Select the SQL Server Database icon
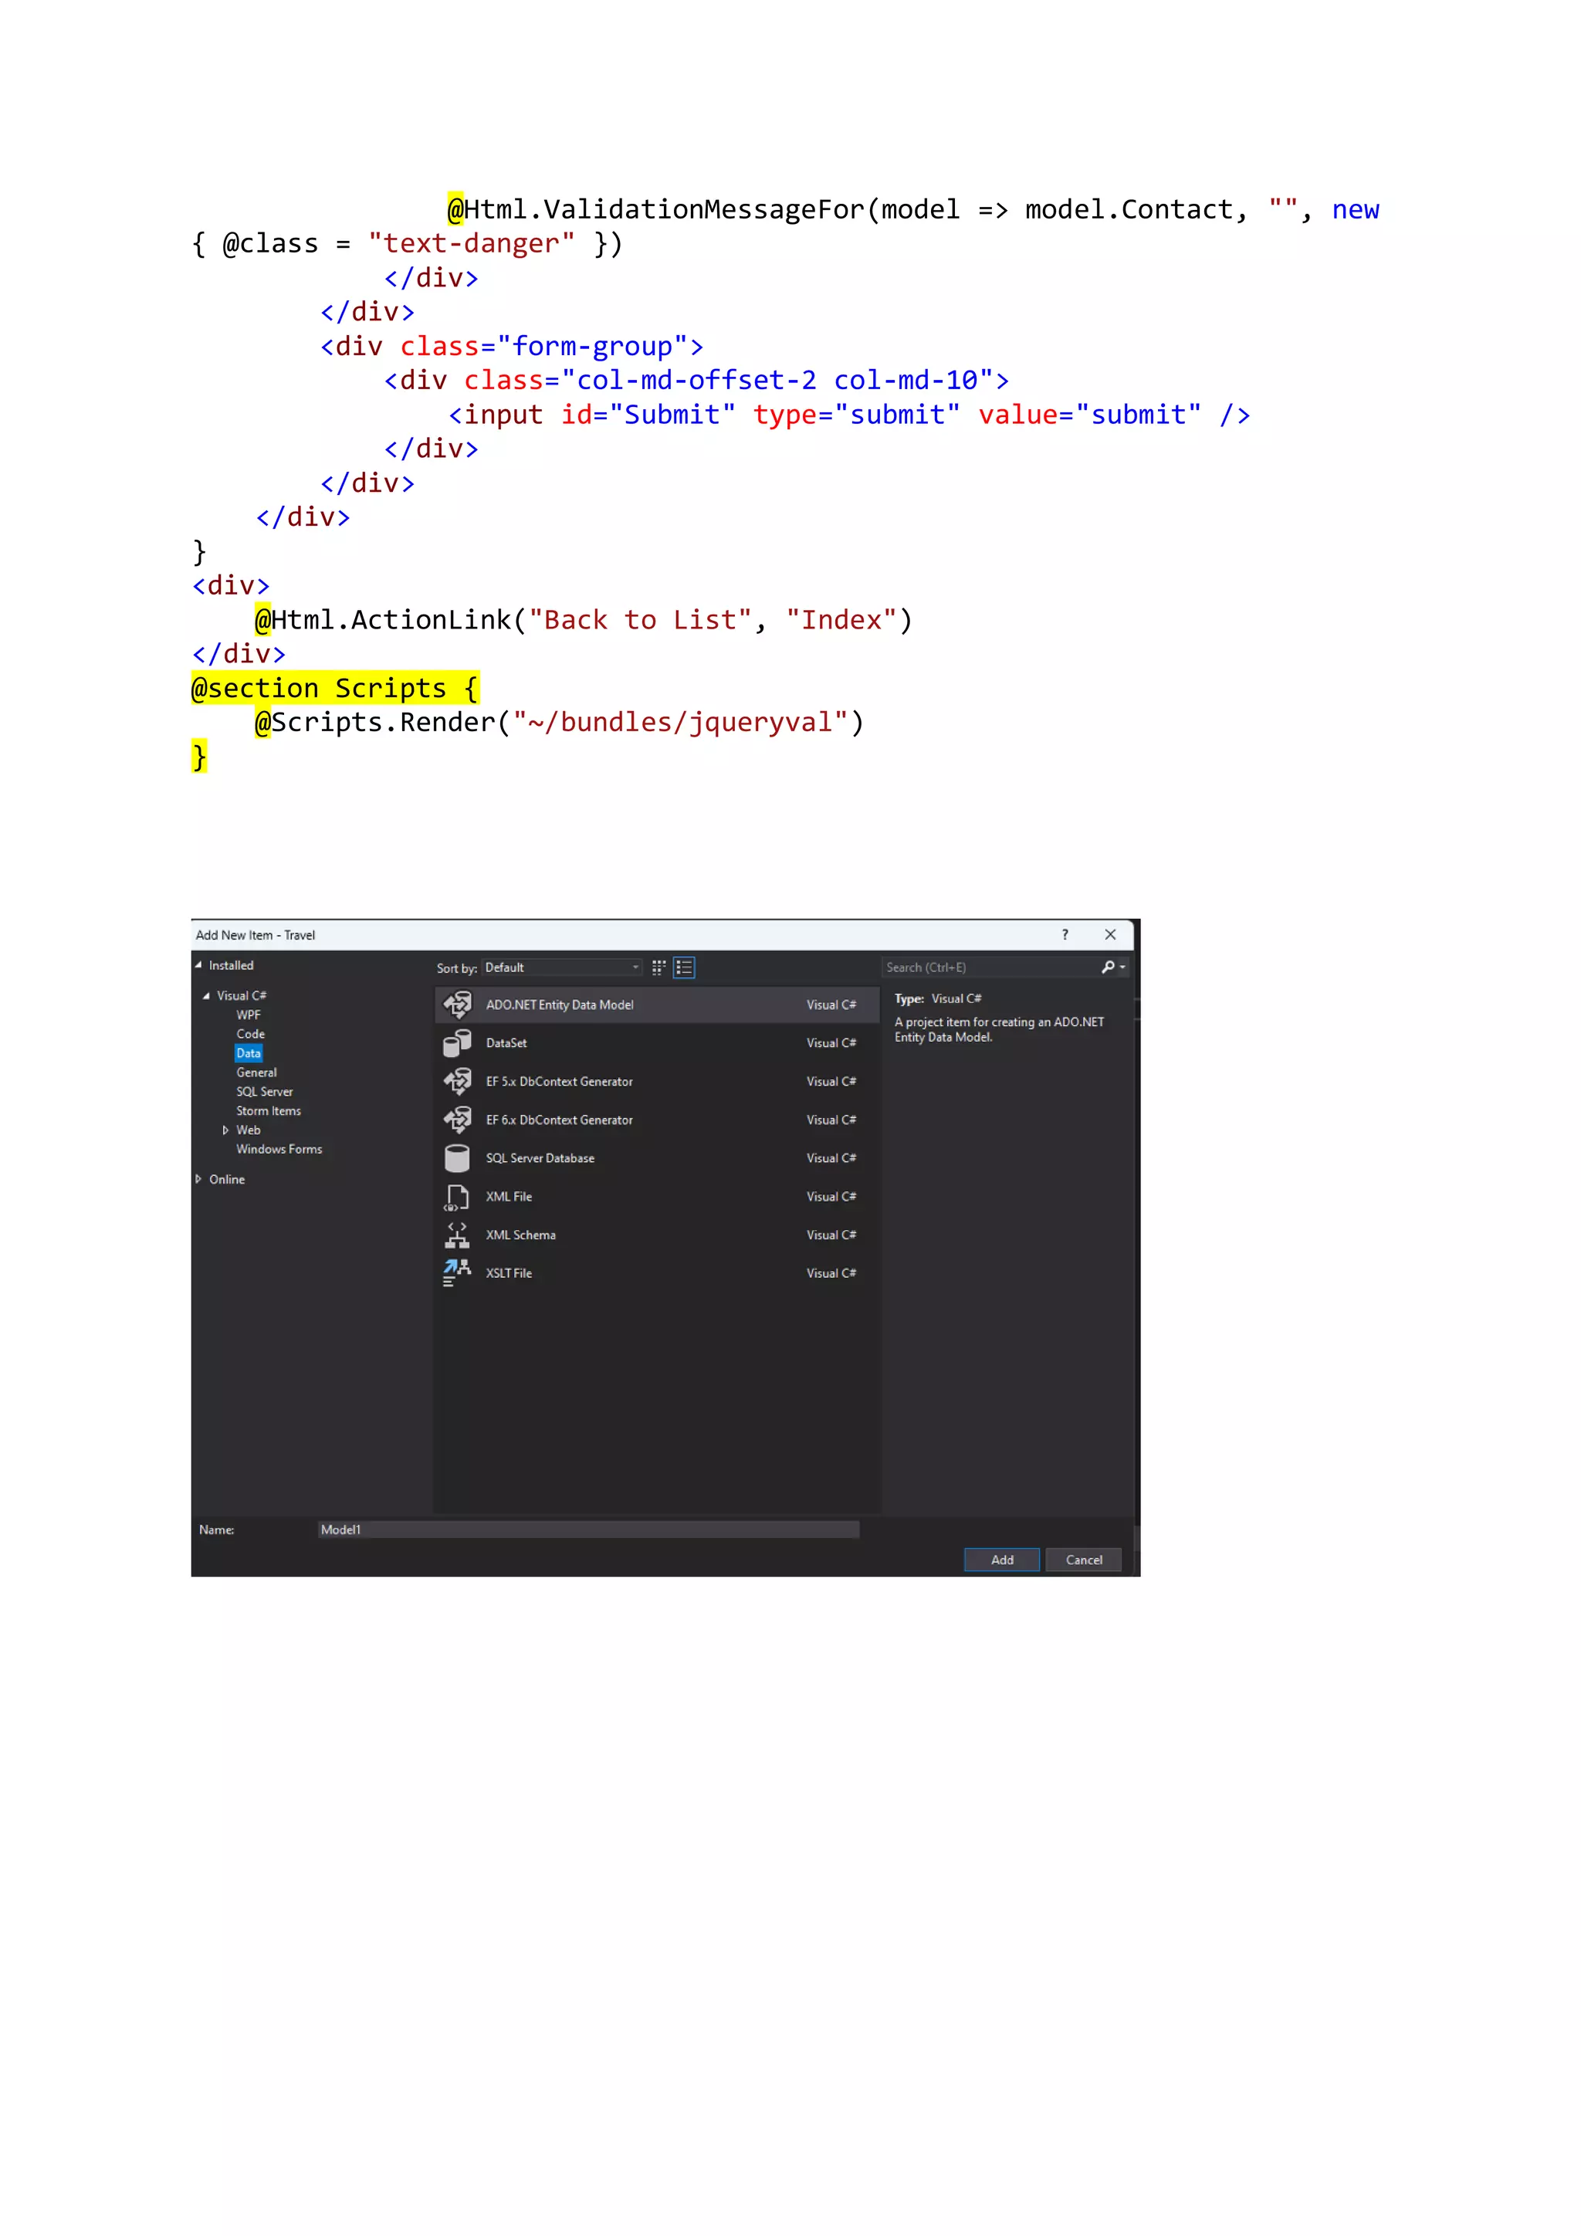This screenshot has width=1581, height=2236. [x=456, y=1158]
